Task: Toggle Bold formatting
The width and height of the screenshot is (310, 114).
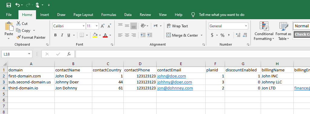Action: click(x=55, y=35)
